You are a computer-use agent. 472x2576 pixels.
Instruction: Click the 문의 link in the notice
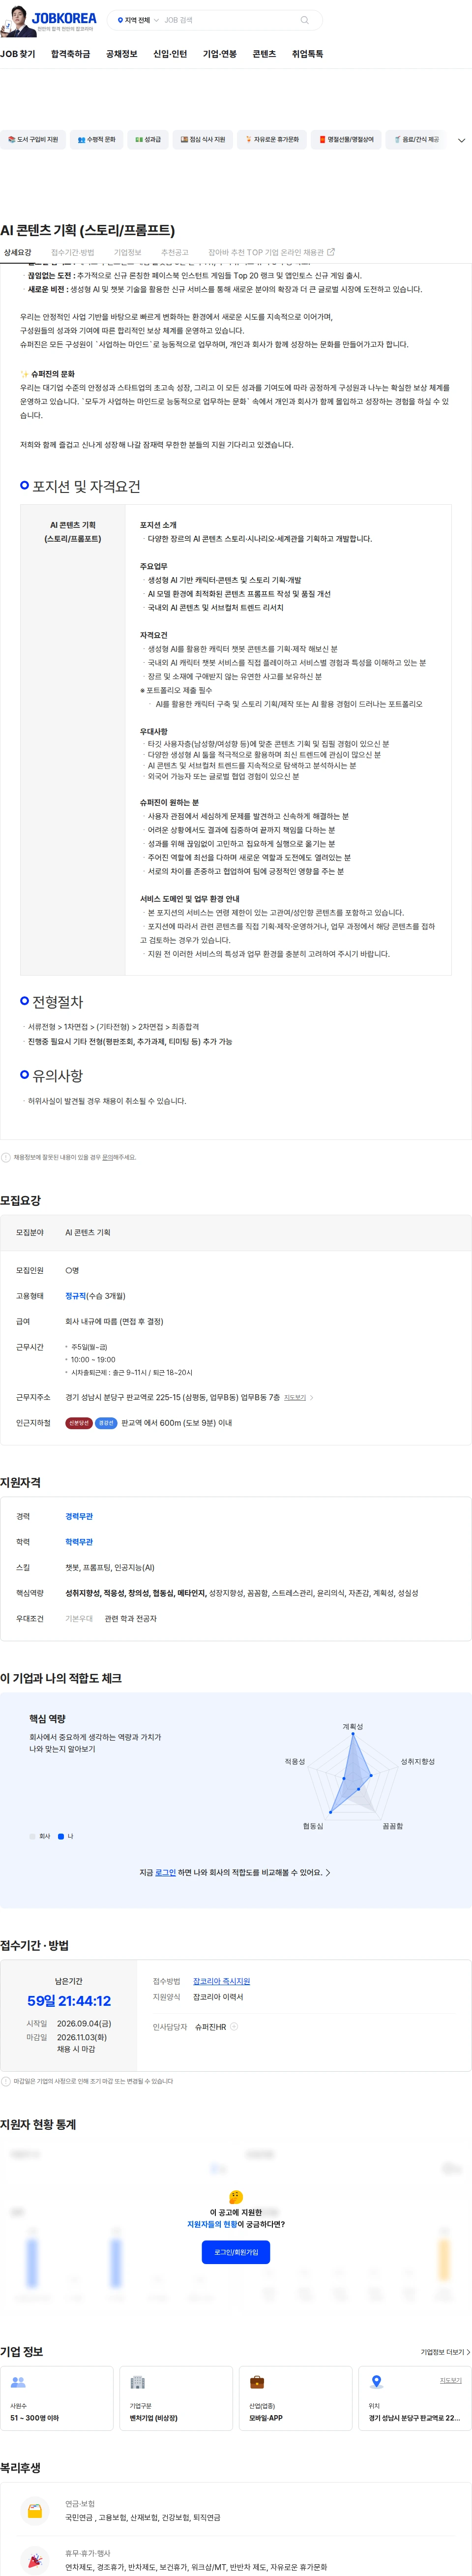coord(107,1157)
